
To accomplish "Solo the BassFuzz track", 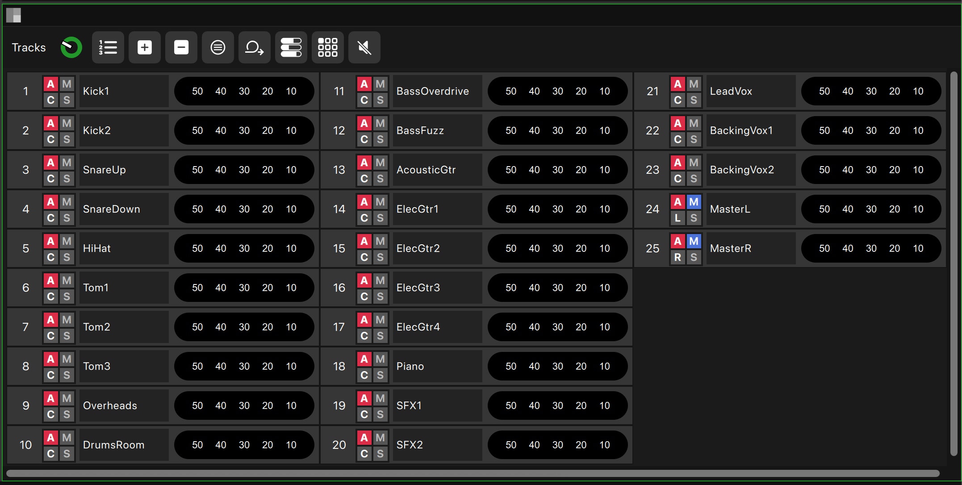I will pyautogui.click(x=381, y=139).
